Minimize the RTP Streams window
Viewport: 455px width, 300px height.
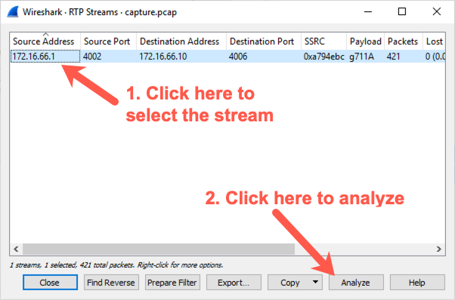[368, 12]
